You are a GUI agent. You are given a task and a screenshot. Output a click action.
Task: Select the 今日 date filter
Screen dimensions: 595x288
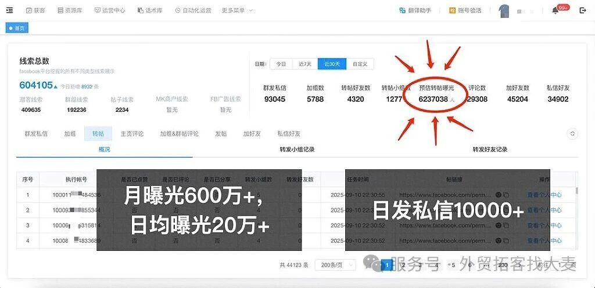pyautogui.click(x=281, y=64)
